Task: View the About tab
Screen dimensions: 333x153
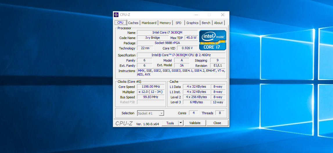Action: click(x=218, y=23)
